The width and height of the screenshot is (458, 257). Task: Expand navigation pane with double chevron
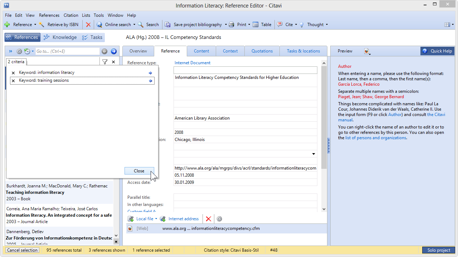tap(10, 51)
